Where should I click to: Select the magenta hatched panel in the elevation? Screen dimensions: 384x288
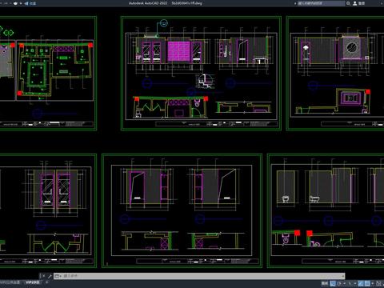pyautogui.click(x=179, y=50)
